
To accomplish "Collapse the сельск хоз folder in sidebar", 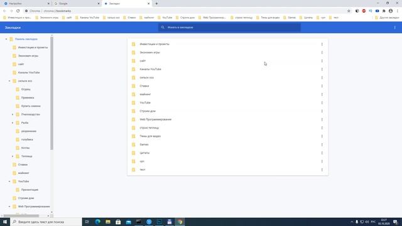I will click(x=9, y=81).
